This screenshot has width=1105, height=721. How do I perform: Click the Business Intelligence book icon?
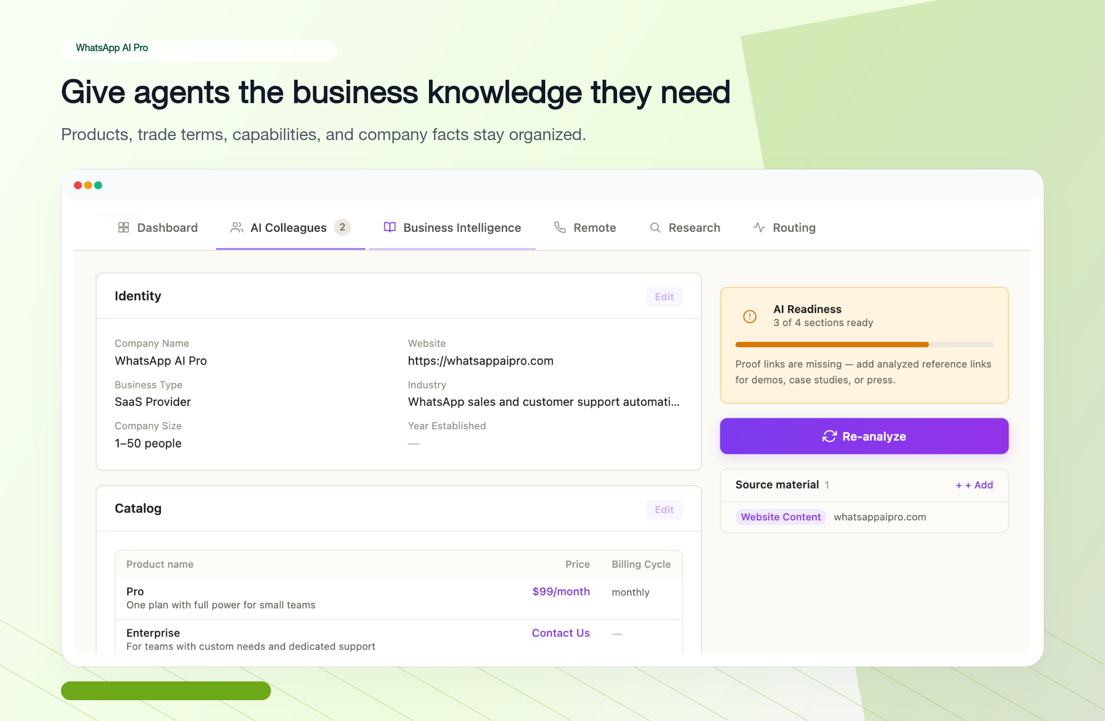pyautogui.click(x=390, y=227)
